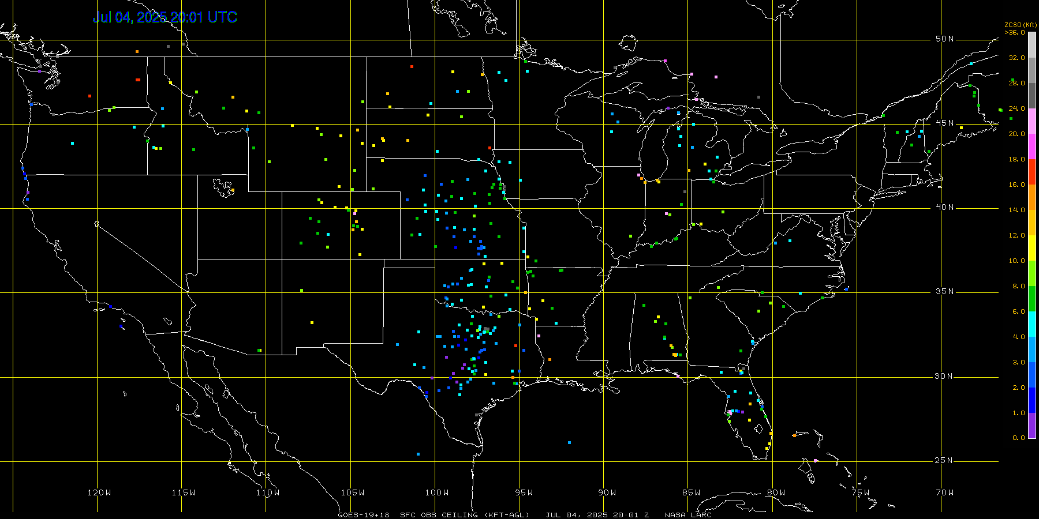Click the 110 W longitude label
The image size is (1039, 519).
[268, 492]
